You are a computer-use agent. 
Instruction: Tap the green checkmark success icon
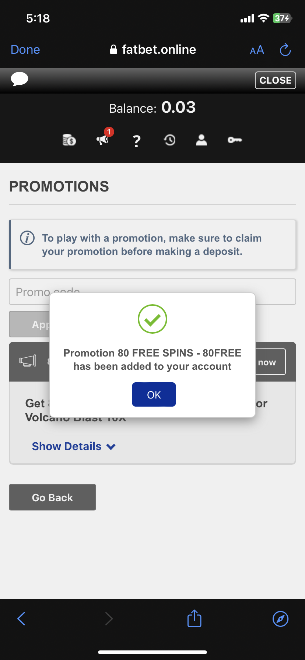tap(152, 319)
